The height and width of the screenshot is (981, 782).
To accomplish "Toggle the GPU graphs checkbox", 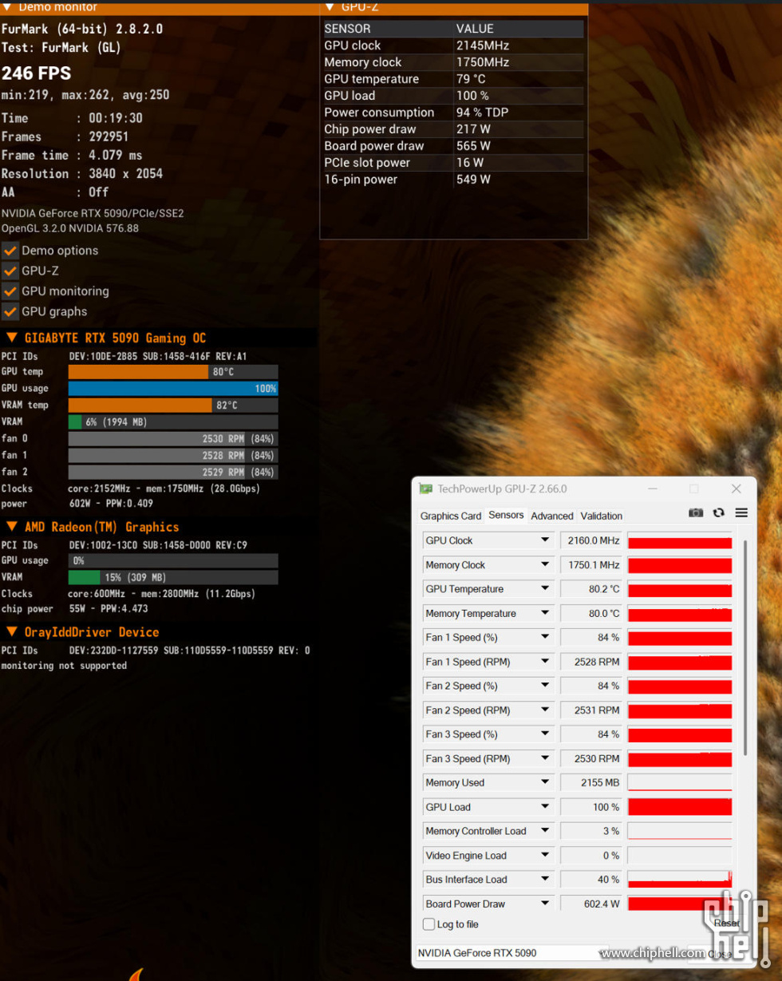I will pyautogui.click(x=10, y=312).
